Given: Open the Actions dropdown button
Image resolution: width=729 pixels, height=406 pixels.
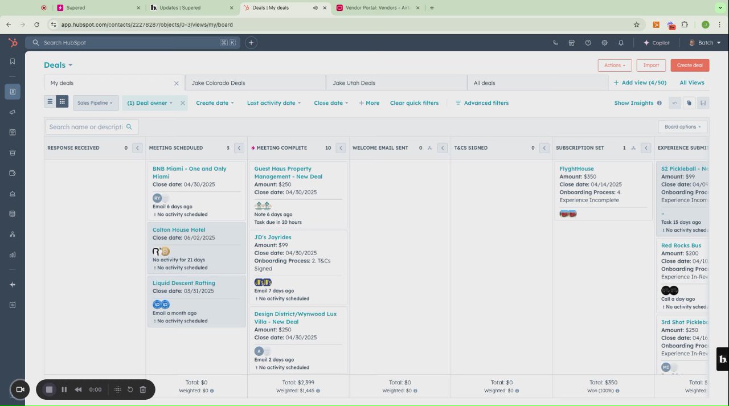Looking at the screenshot, I should tap(615, 65).
